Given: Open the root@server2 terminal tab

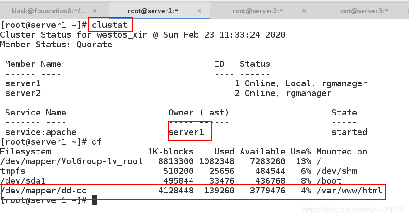Looking at the screenshot, I should tap(258, 11).
